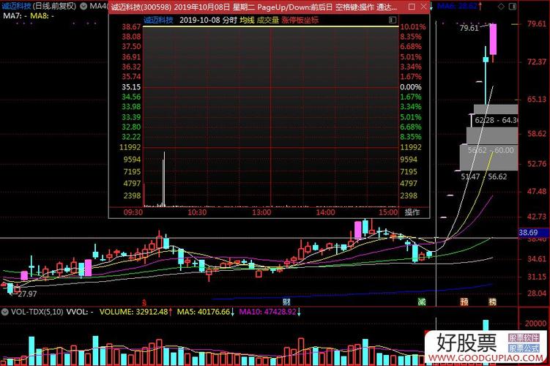
Task: Click the 27.97 low price label
Action: point(27,294)
